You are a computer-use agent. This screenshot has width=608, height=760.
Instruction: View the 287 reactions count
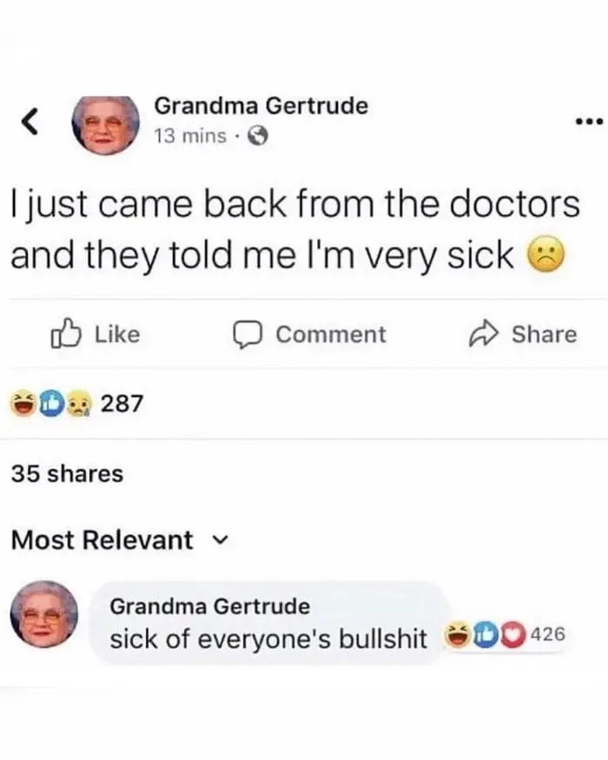pos(122,403)
